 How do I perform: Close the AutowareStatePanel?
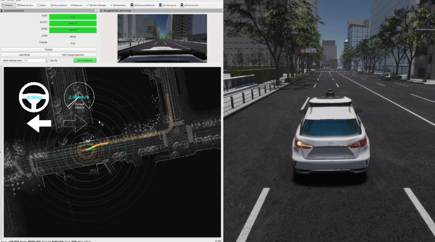pyautogui.click(x=96, y=11)
